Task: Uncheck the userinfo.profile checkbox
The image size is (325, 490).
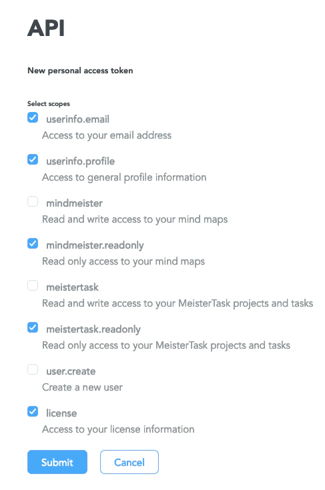Action: tap(33, 159)
